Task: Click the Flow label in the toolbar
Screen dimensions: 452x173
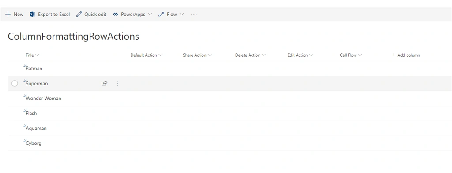Action: pyautogui.click(x=172, y=15)
